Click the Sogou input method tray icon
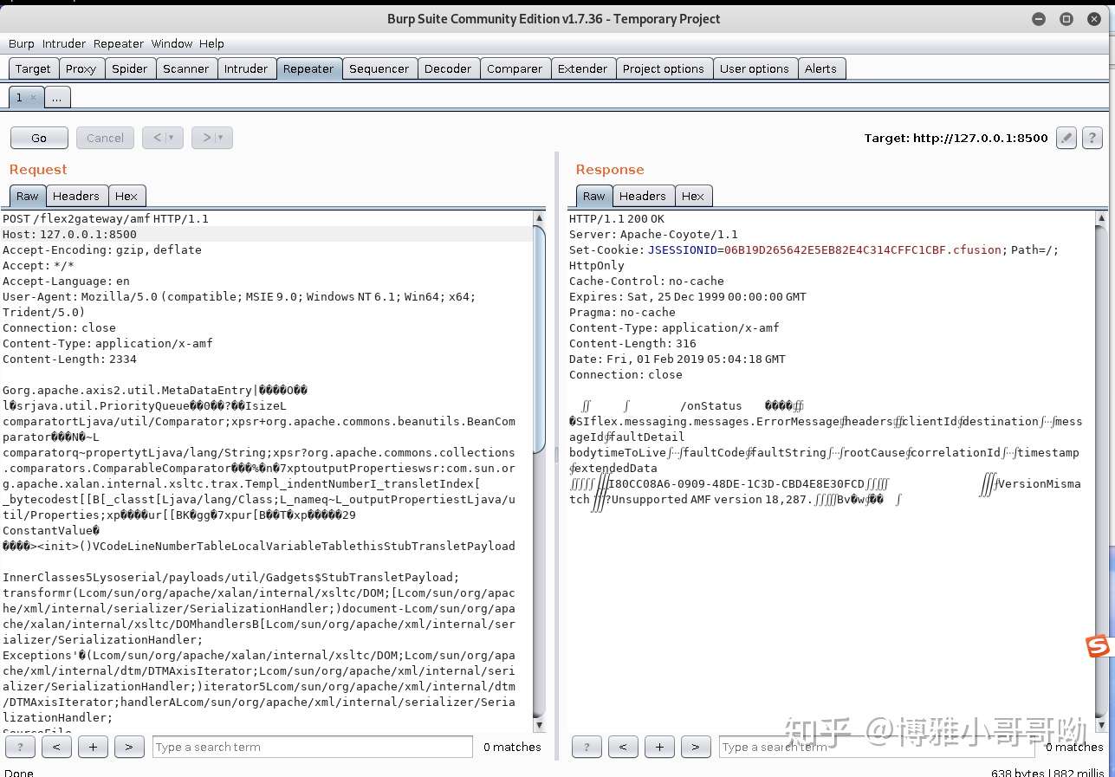This screenshot has width=1115, height=777. (x=1099, y=646)
